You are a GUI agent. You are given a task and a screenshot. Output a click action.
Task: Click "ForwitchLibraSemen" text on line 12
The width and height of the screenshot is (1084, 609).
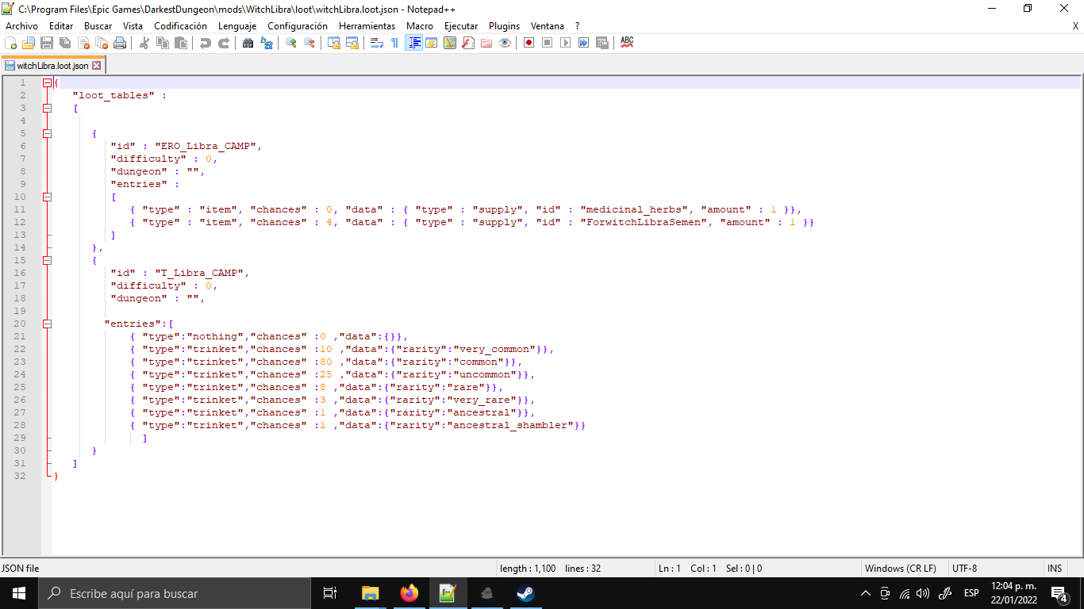click(x=644, y=222)
